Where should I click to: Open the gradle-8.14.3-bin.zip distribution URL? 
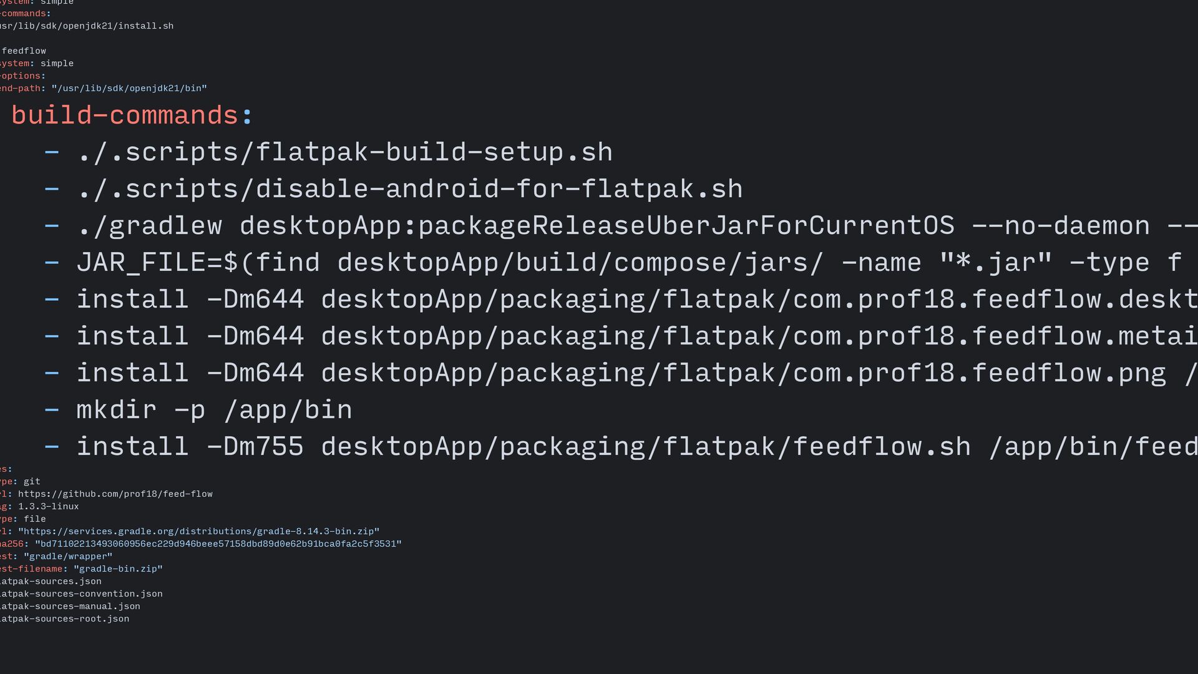pyautogui.click(x=198, y=532)
